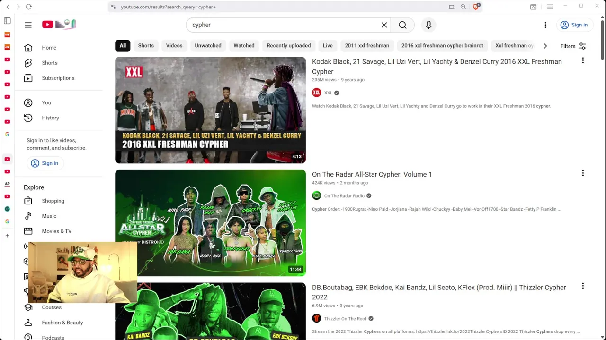This screenshot has height=340, width=606.
Task: Click the sidebar Sign in button
Action: tap(45, 163)
